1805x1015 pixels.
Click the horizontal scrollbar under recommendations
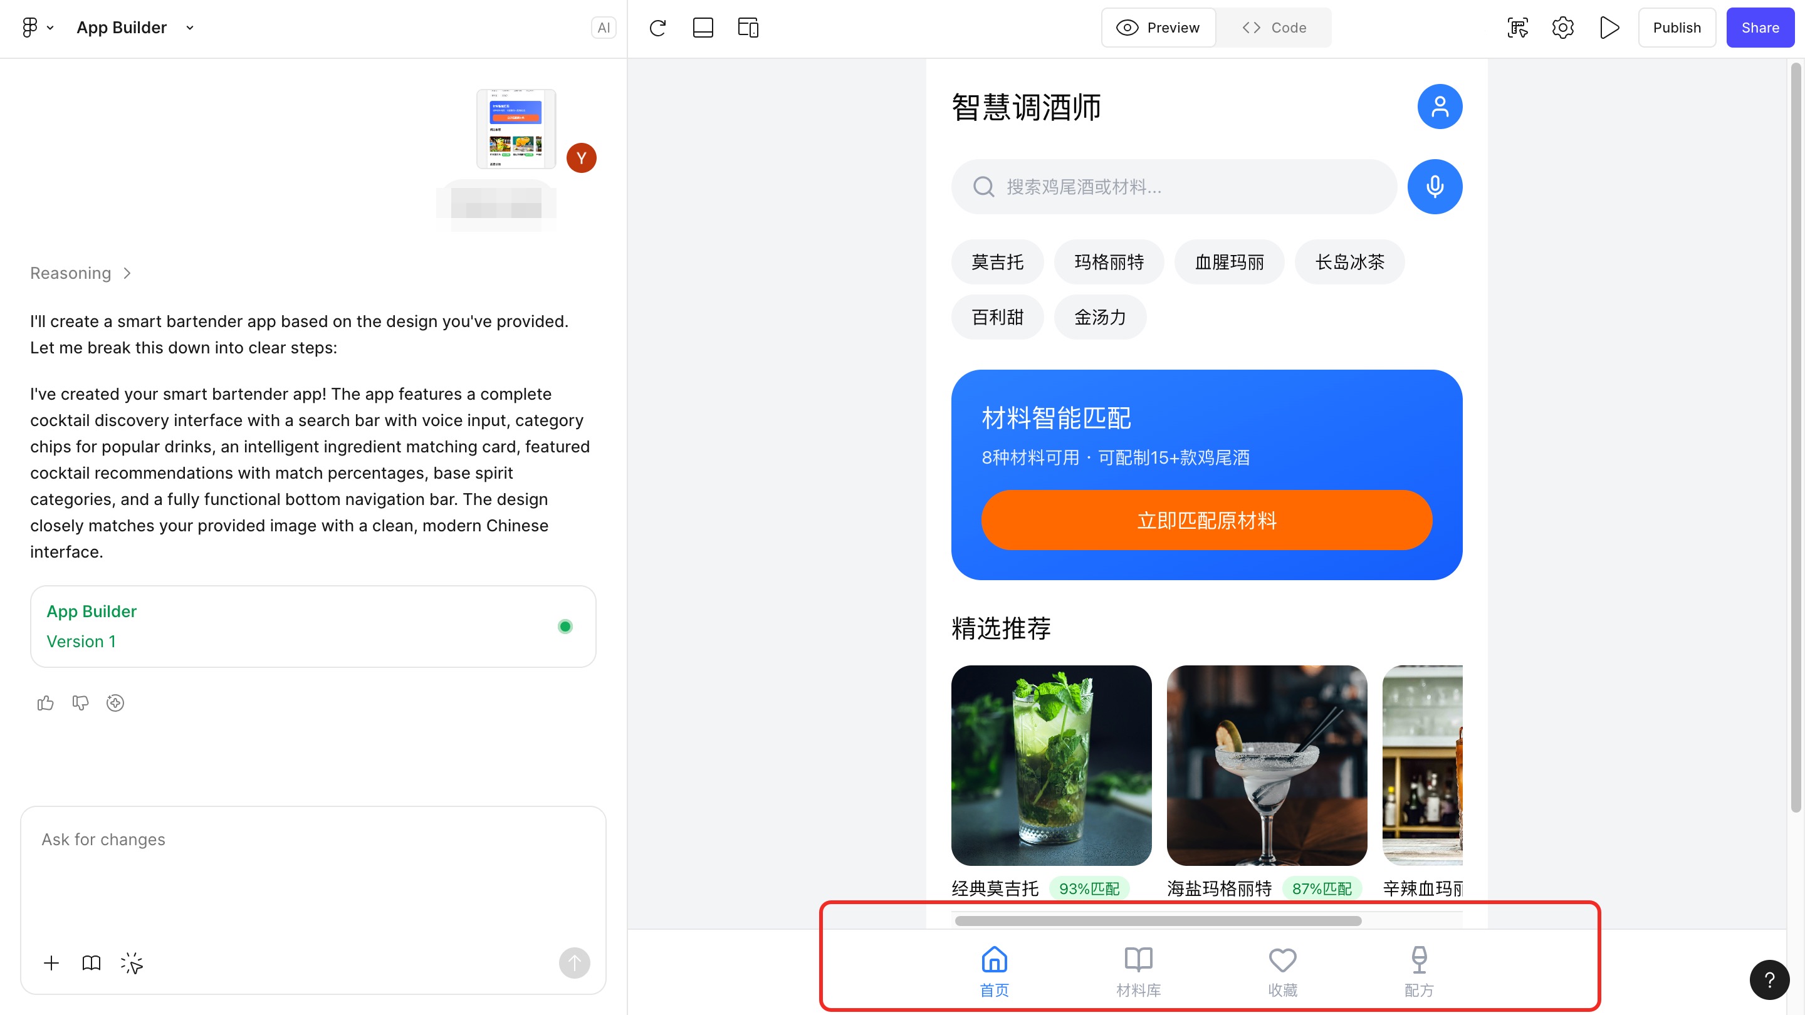1158,920
